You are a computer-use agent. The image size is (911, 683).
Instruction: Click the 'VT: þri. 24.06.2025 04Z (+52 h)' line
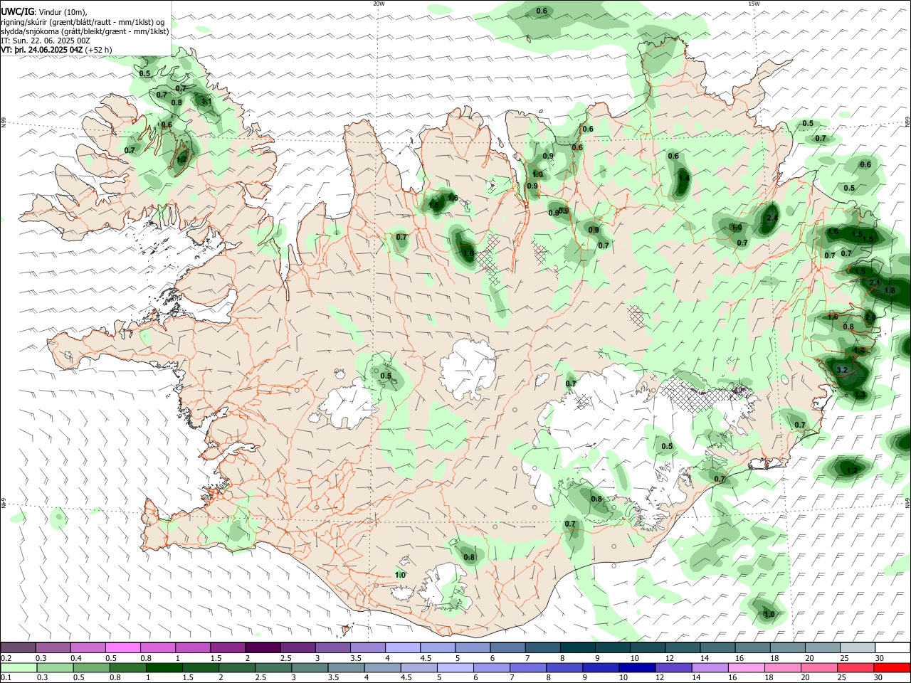(x=56, y=50)
